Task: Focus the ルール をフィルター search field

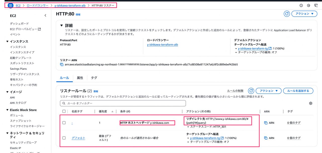Action: (123, 103)
